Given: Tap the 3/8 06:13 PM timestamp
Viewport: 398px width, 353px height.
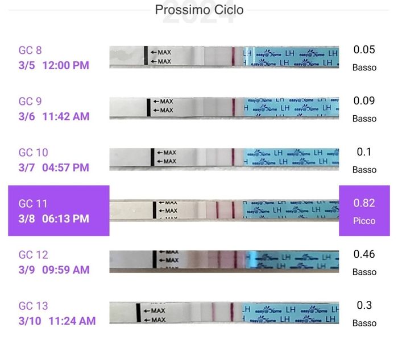Looking at the screenshot, I should pyautogui.click(x=54, y=218).
